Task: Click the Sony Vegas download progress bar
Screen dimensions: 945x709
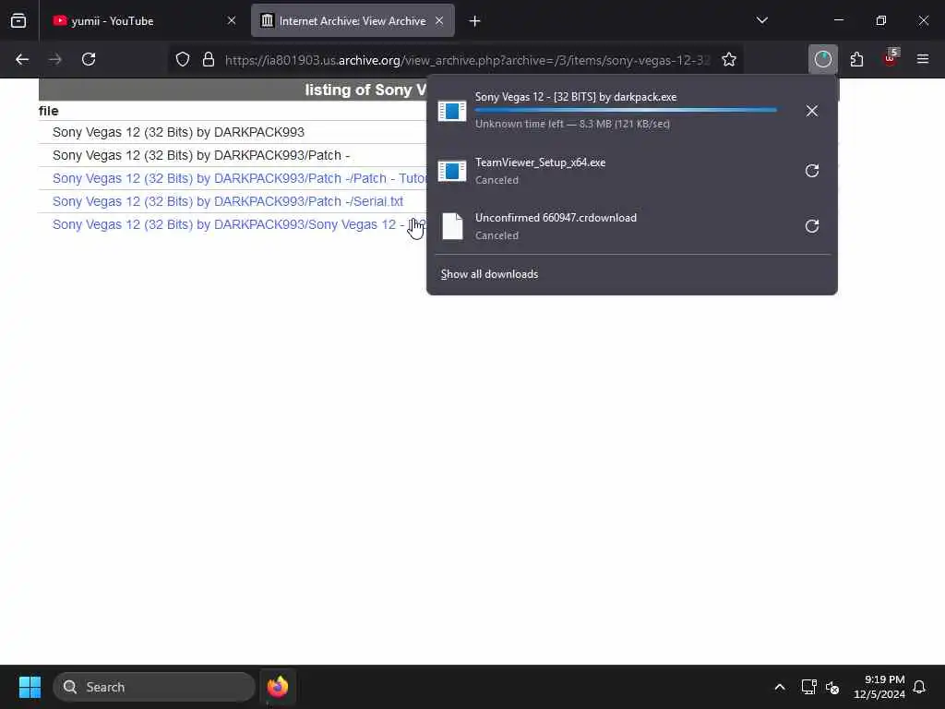Action: (626, 111)
